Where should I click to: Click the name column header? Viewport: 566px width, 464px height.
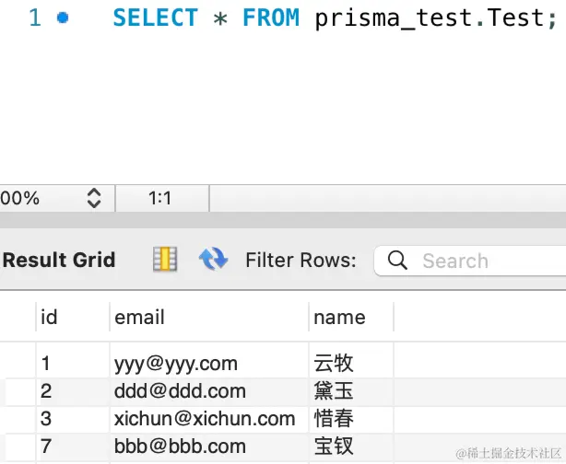[351, 318]
